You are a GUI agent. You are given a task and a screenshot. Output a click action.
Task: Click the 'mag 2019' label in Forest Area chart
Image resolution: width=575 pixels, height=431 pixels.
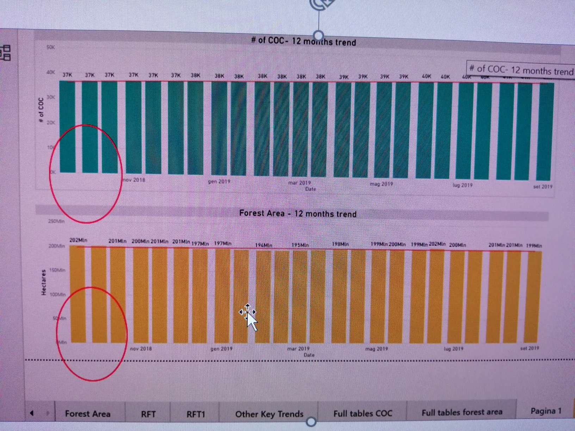pyautogui.click(x=376, y=349)
